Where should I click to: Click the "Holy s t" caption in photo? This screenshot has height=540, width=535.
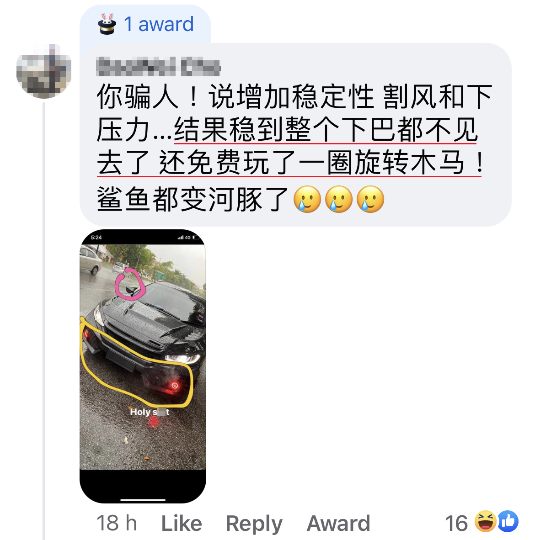(x=150, y=412)
